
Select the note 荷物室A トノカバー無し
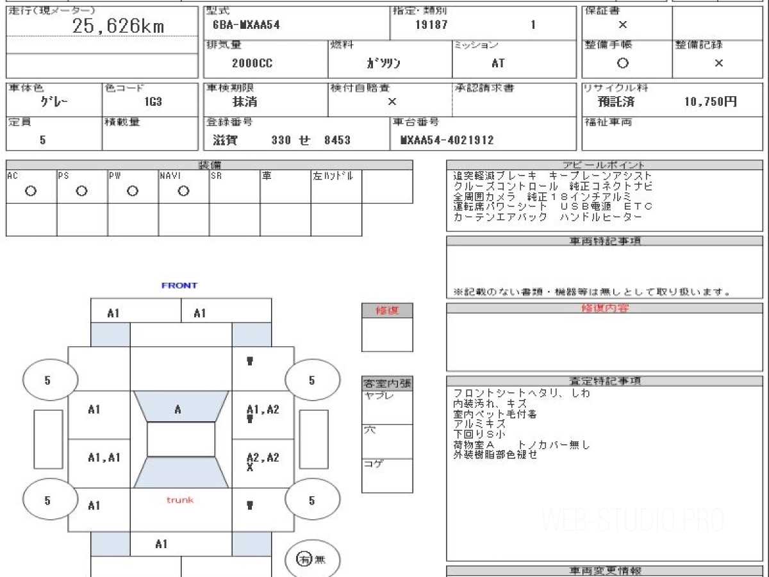(x=522, y=445)
